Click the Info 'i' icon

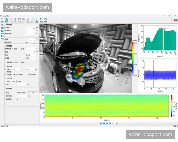coord(36,19)
